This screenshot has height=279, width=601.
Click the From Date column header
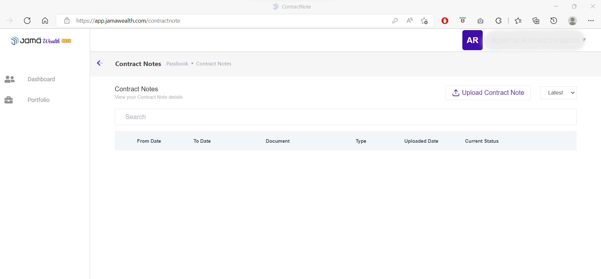tap(149, 141)
